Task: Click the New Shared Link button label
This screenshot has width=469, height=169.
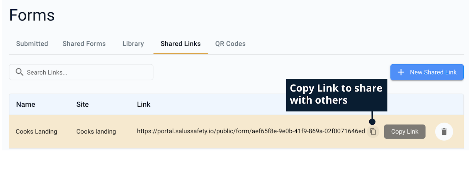Action: pos(433,72)
